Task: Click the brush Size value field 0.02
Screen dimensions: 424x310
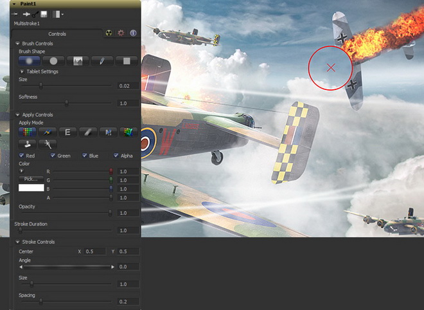Action: pos(128,86)
